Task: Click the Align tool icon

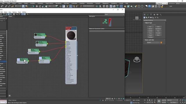Action: click(x=100, y=6)
